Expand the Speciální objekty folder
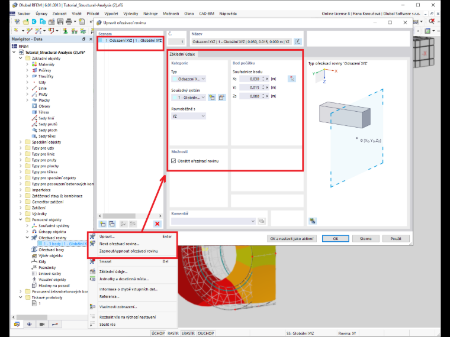Screen dimensions: 450x337 click(21, 142)
